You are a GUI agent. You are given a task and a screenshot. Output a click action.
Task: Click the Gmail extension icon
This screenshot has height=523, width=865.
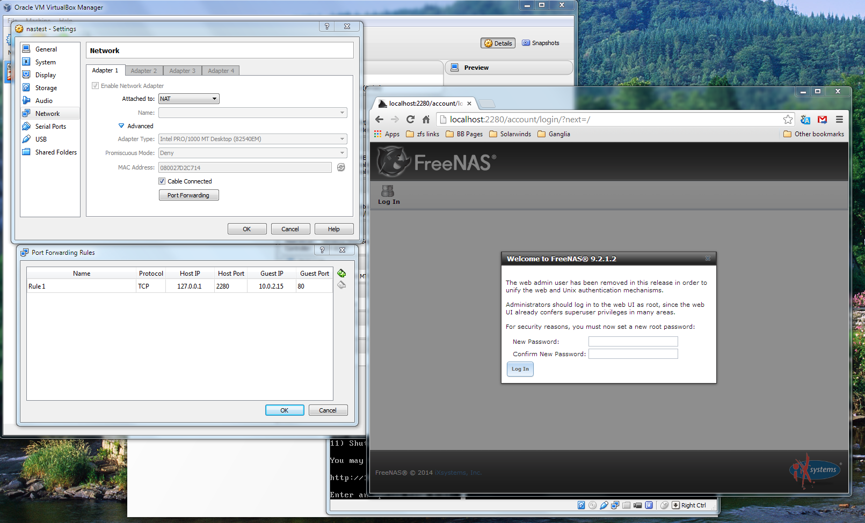[x=822, y=120]
